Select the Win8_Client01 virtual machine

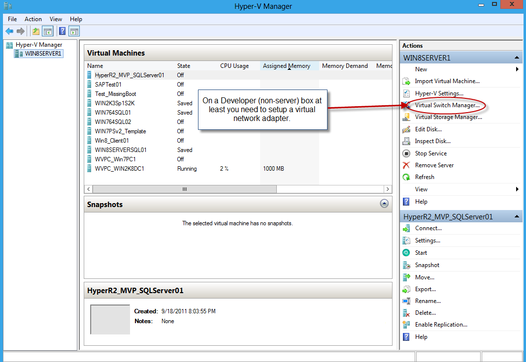pos(112,141)
